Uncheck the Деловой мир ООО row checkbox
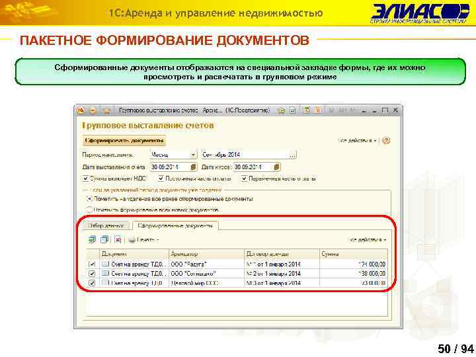The height and width of the screenshot is (357, 476). coord(92,283)
